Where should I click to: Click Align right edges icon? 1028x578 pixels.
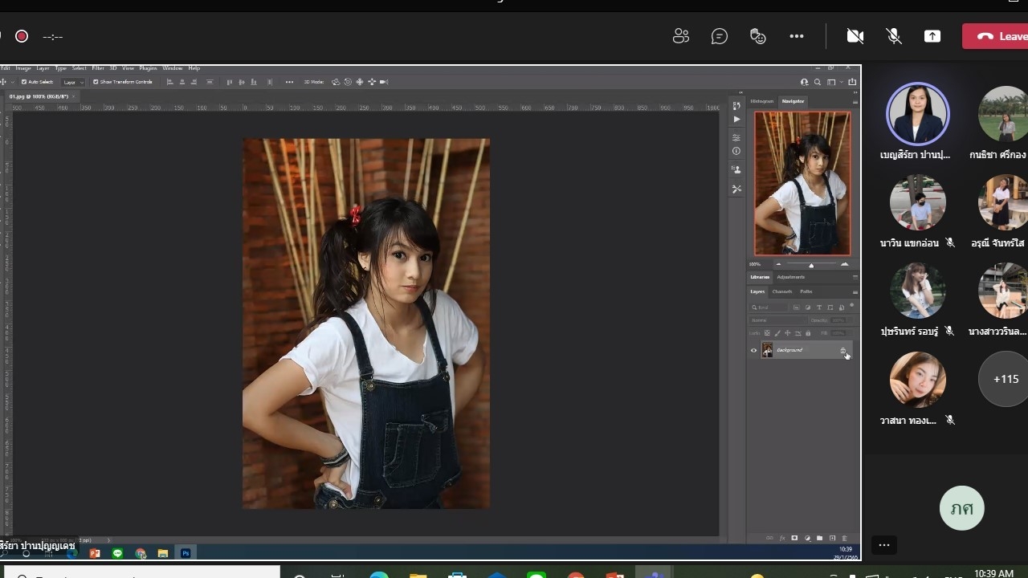[194, 82]
